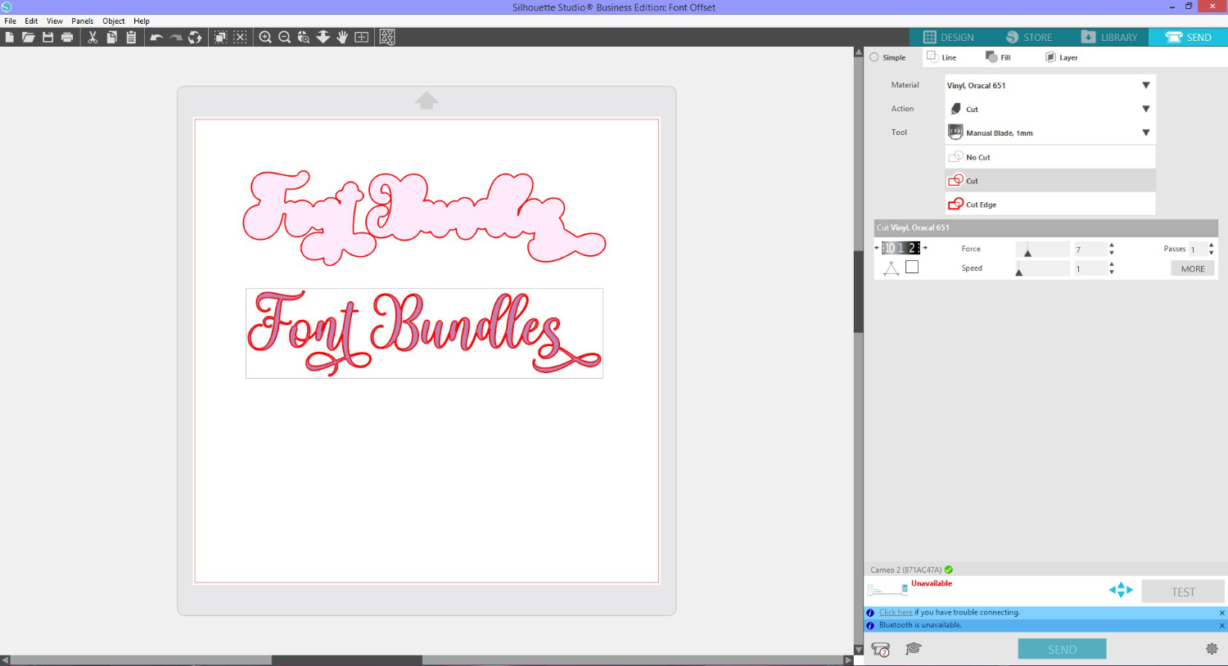Viewport: 1228px width, 666px height.
Task: Click the TEST button
Action: (x=1183, y=592)
